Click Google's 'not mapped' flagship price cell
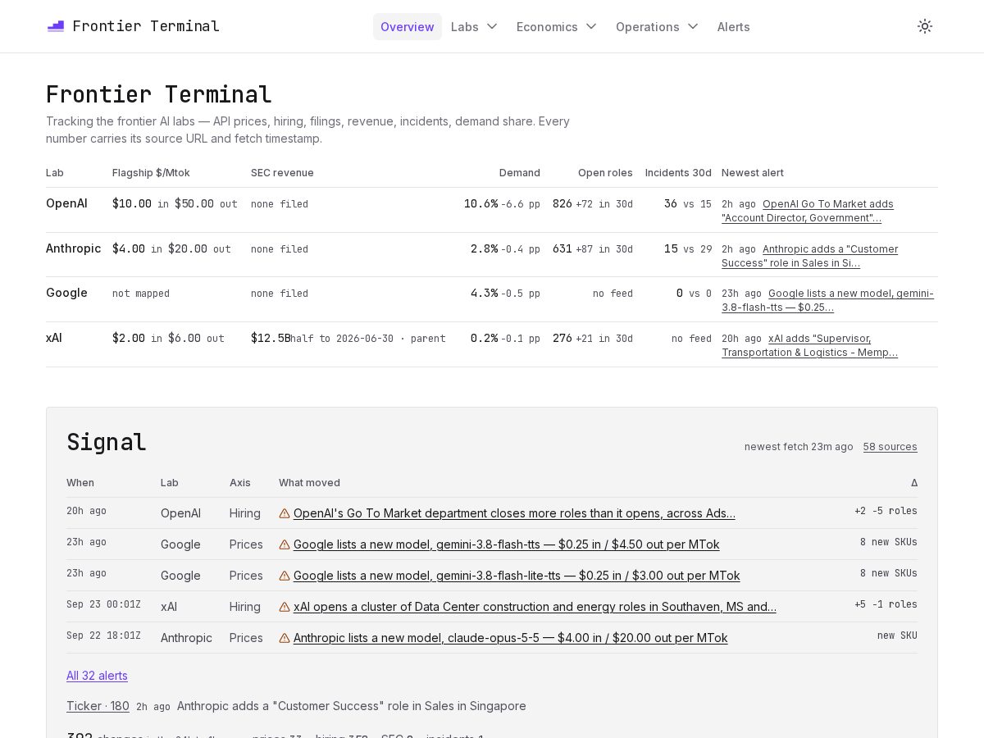 [141, 294]
